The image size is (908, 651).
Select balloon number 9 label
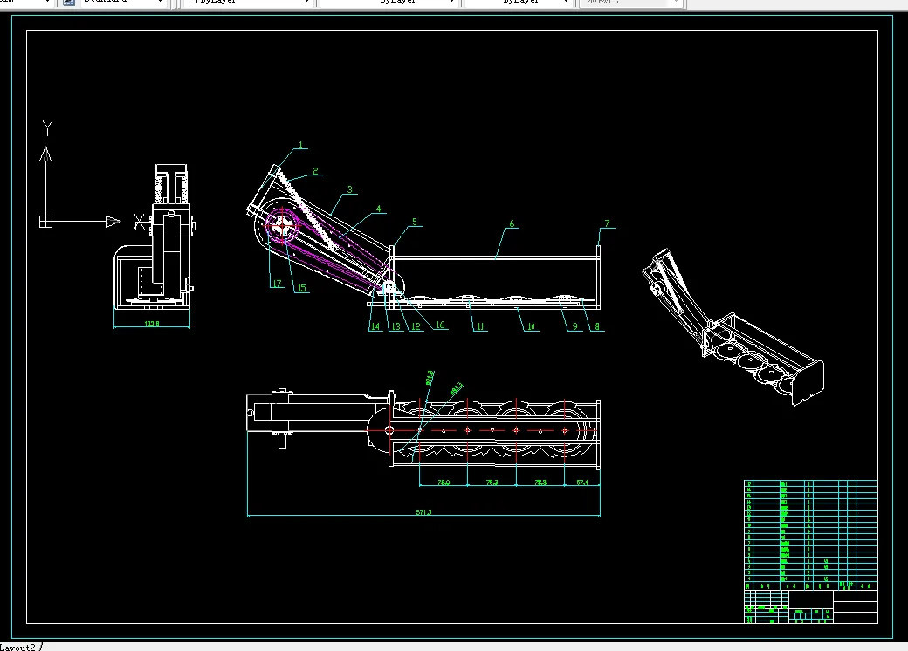point(575,326)
